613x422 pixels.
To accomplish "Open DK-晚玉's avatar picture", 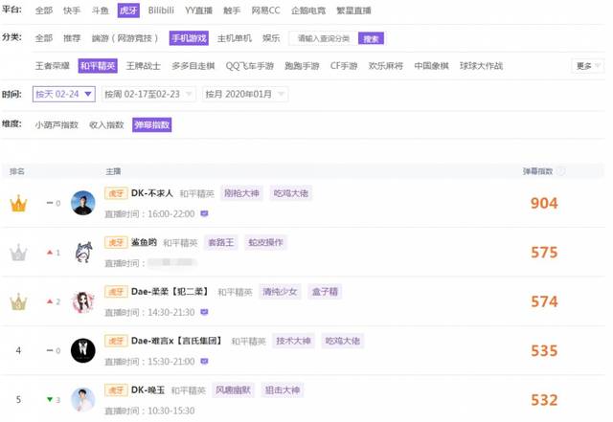I will tap(83, 400).
